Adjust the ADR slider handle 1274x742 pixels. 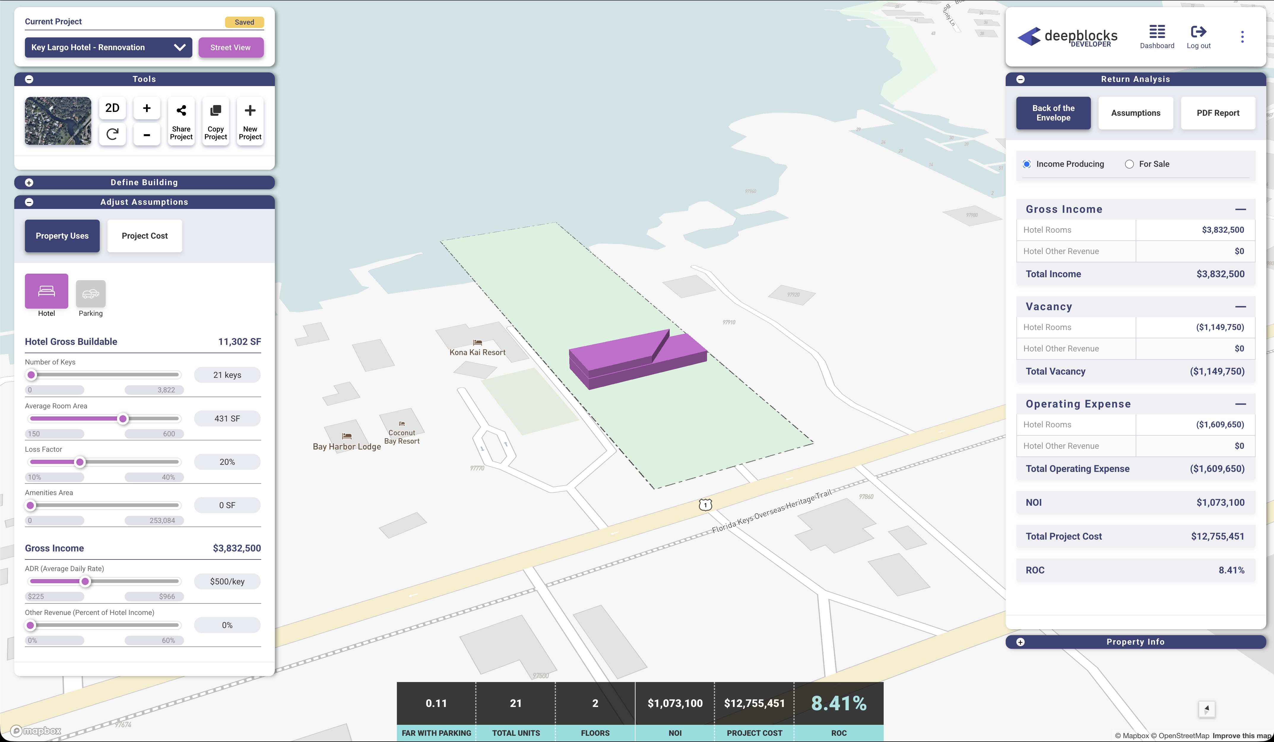(x=85, y=581)
